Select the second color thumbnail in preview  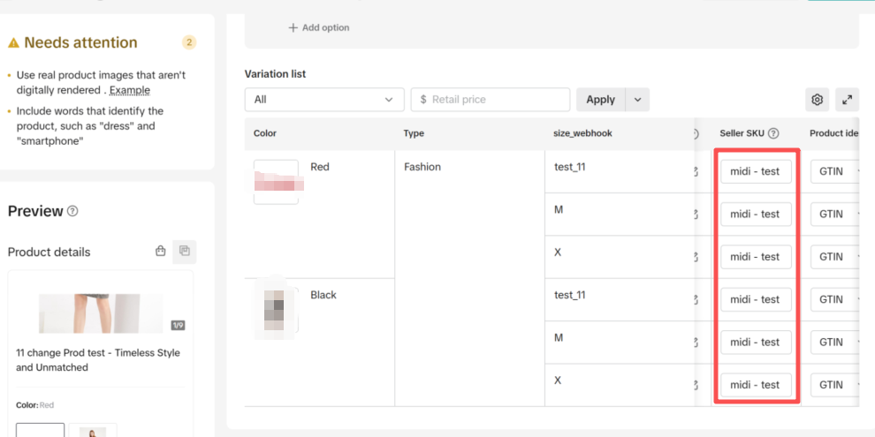[93, 430]
